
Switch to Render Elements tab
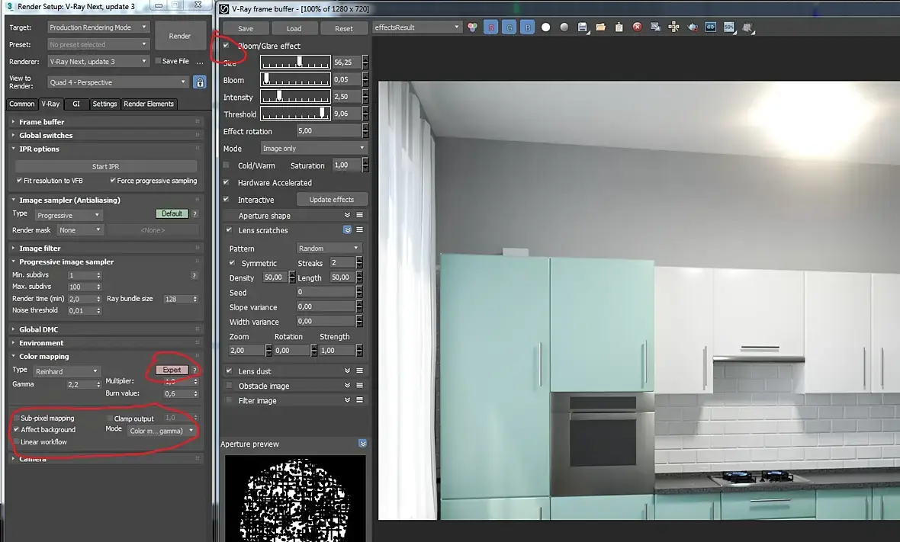pyautogui.click(x=149, y=104)
